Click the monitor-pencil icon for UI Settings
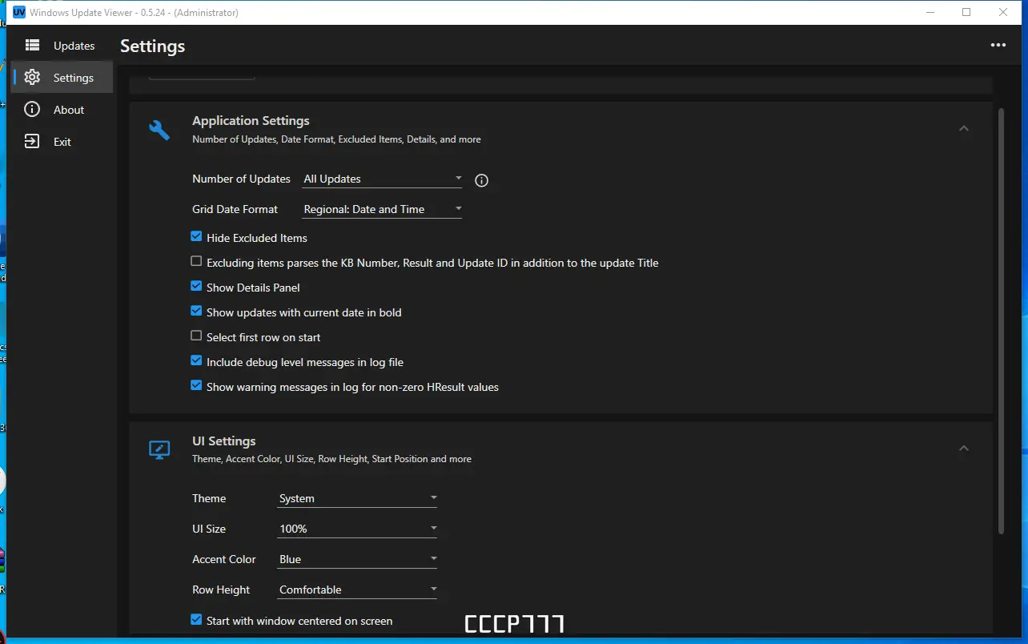 coord(159,450)
